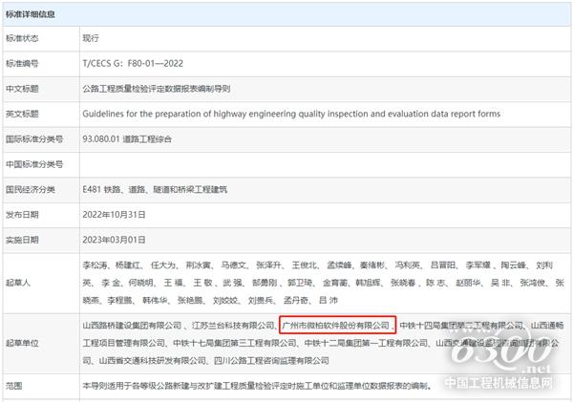
Task: Click the Chinese title 公路工程质量检验评定数据报表编制导则
Action: tap(162, 89)
